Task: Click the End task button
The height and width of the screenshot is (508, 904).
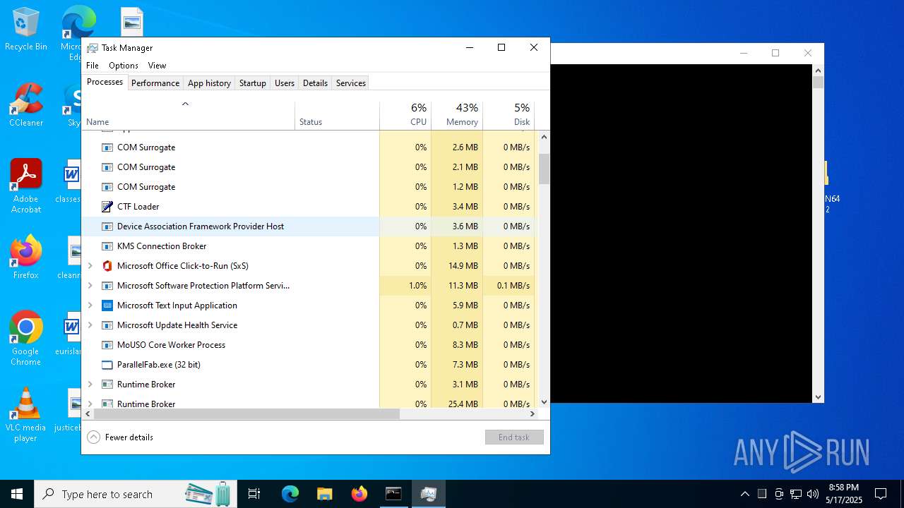Action: (514, 437)
